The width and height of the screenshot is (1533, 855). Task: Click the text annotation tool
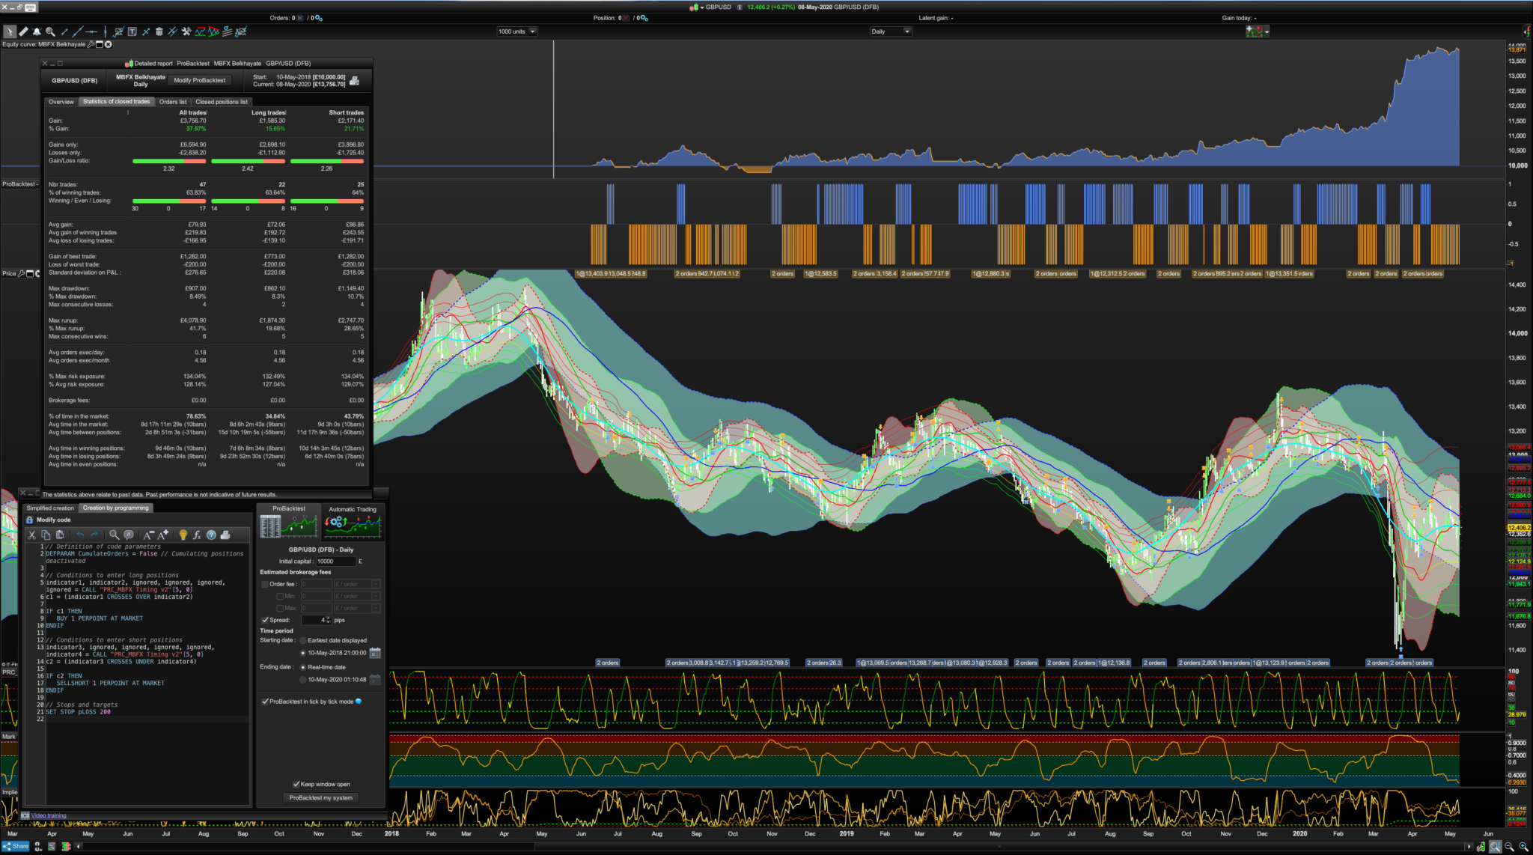click(x=132, y=31)
